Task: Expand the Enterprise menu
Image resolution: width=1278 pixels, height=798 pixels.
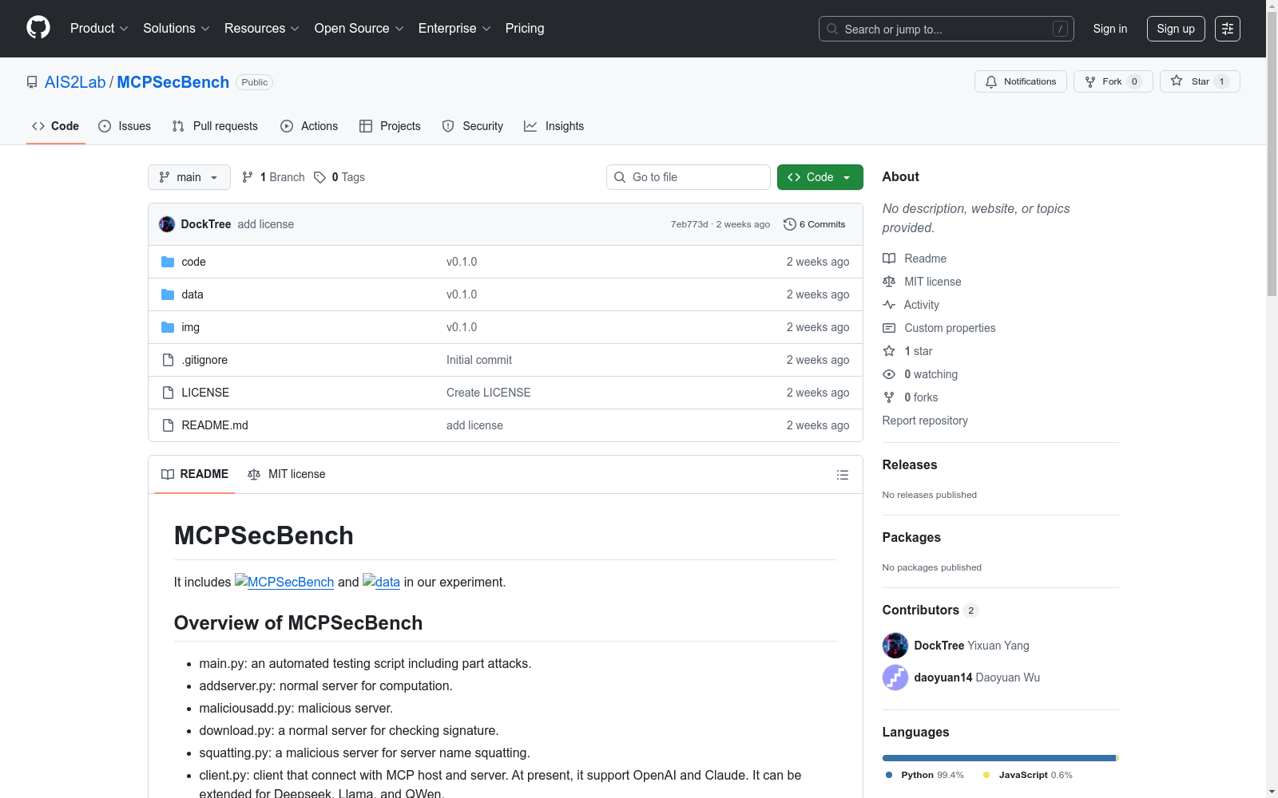Action: tap(454, 28)
